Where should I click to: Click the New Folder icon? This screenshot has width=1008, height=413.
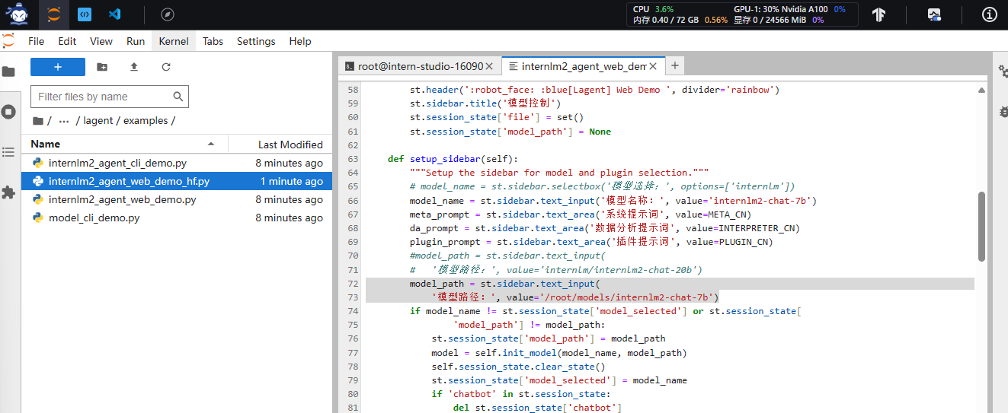[102, 67]
